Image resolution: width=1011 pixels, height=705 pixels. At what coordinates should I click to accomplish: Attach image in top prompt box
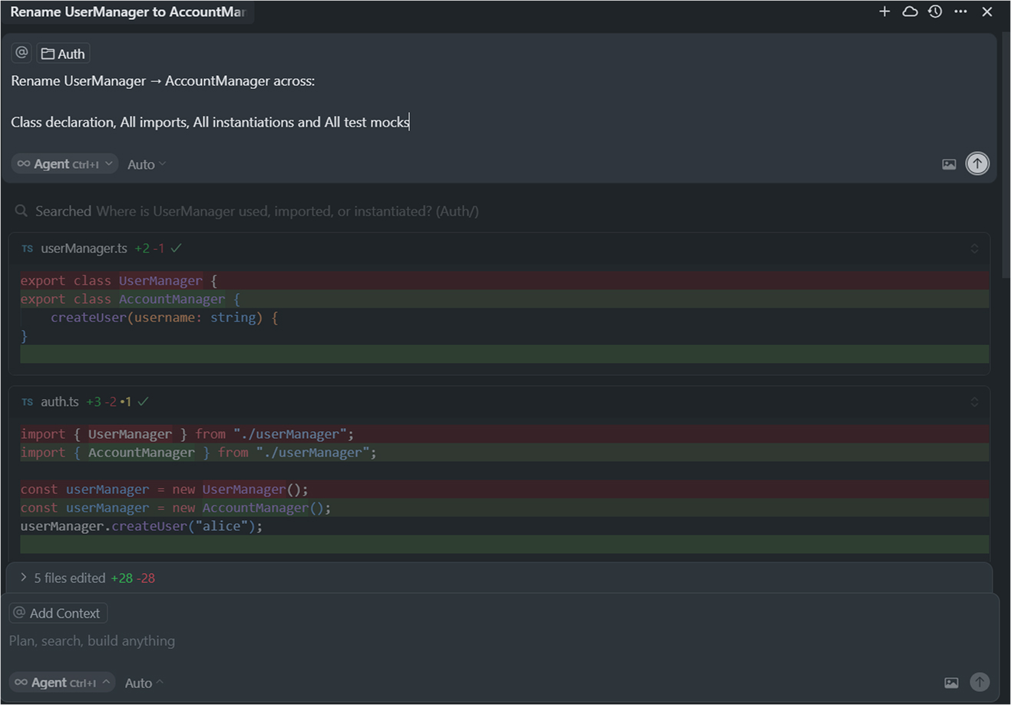coord(949,164)
